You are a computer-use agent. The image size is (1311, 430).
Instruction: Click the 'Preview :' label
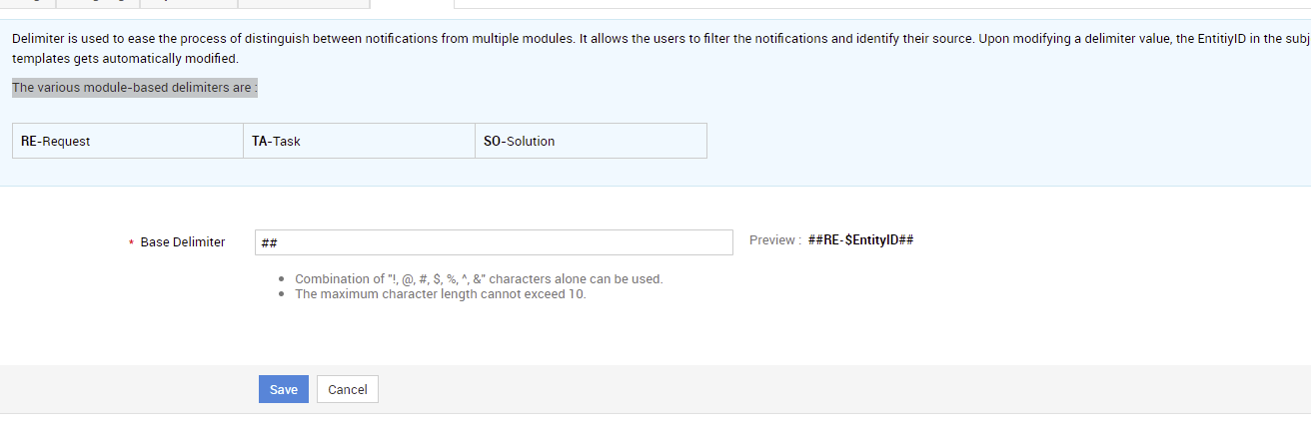(775, 240)
